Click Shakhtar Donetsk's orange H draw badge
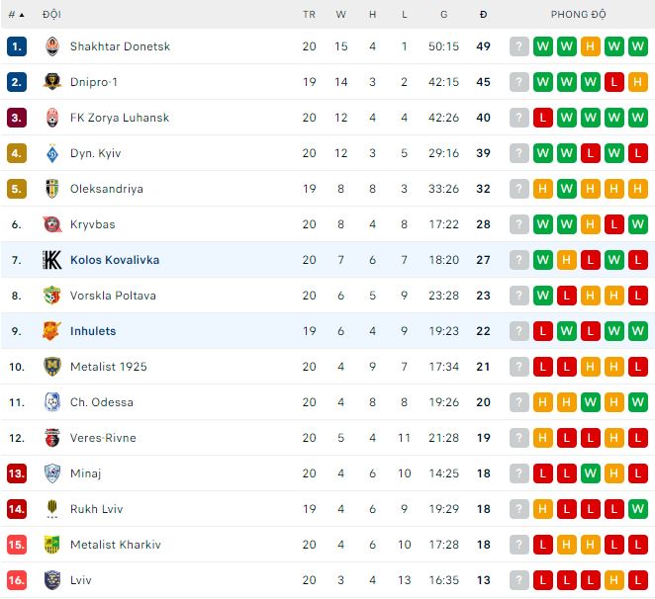This screenshot has width=655, height=599. pyautogui.click(x=591, y=46)
